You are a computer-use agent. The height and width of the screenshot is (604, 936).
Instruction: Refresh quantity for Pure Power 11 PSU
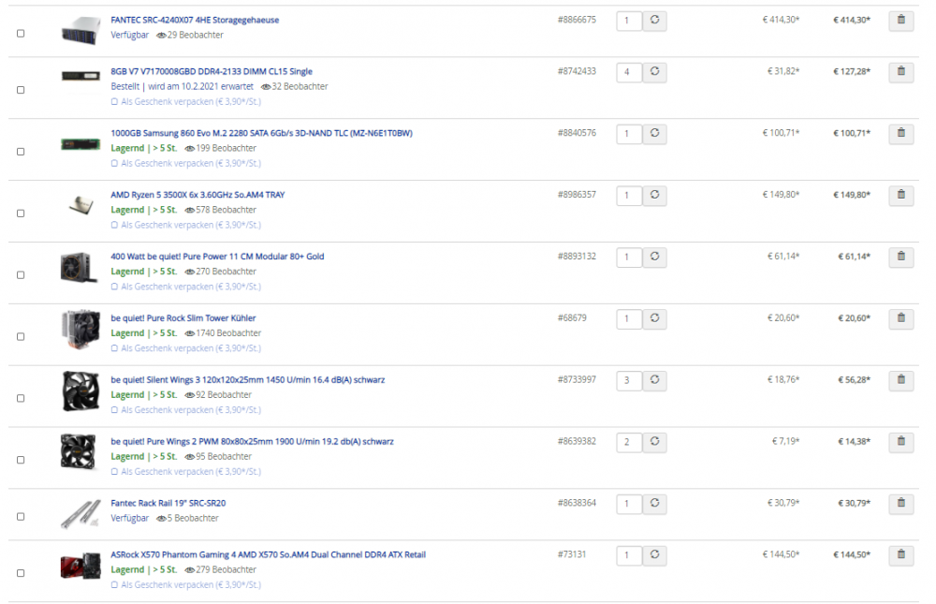tap(655, 257)
